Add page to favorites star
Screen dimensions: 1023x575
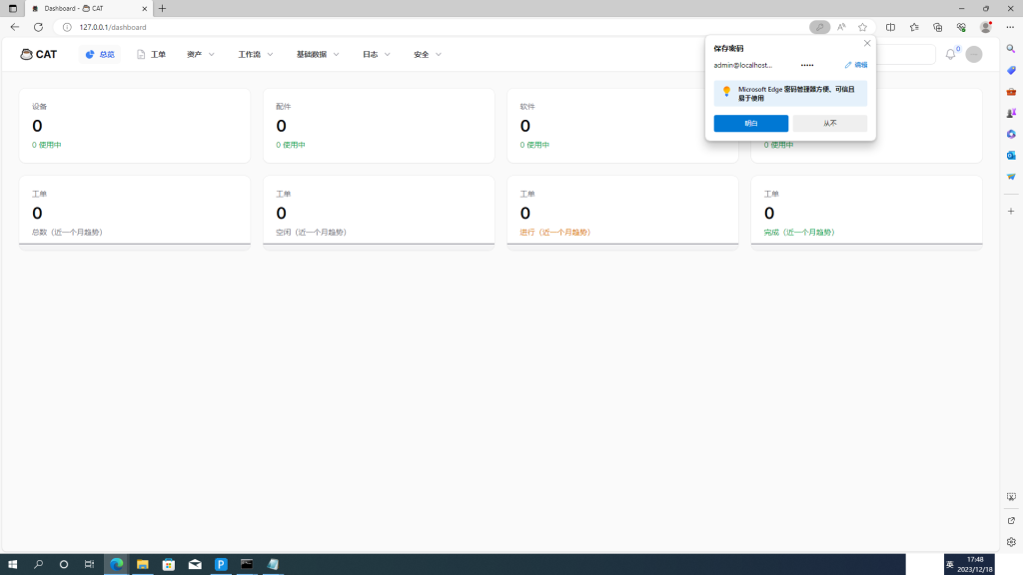[862, 27]
